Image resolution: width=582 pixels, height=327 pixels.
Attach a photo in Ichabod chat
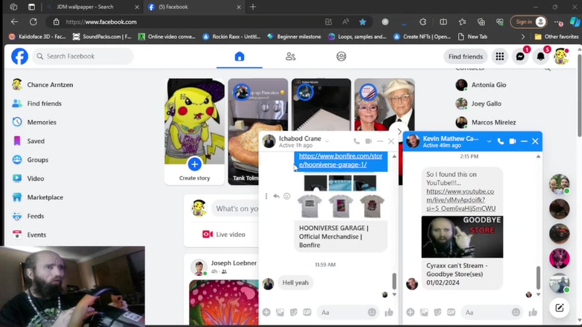tap(280, 312)
